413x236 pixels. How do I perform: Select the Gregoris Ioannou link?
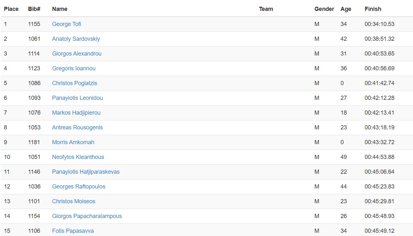coord(74,68)
